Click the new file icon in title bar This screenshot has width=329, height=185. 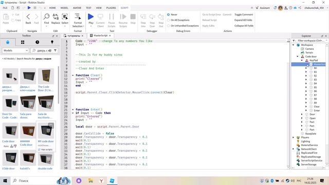pyautogui.click(x=12, y=8)
